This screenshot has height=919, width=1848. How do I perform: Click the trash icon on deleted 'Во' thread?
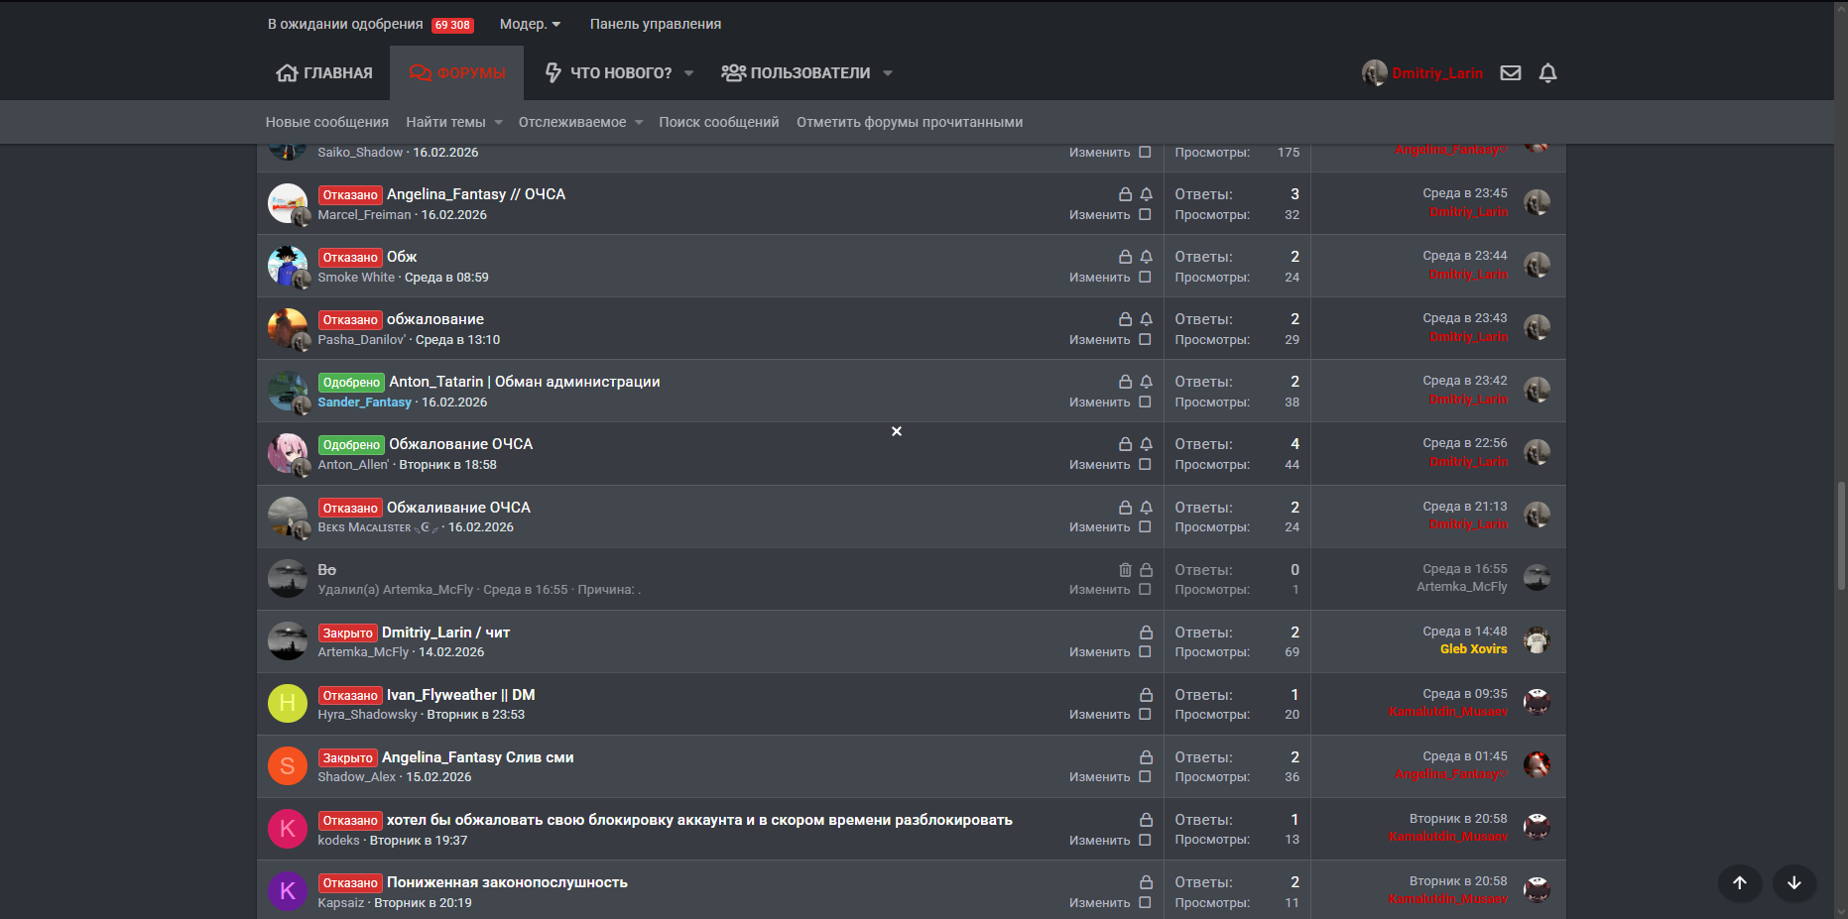tap(1125, 570)
